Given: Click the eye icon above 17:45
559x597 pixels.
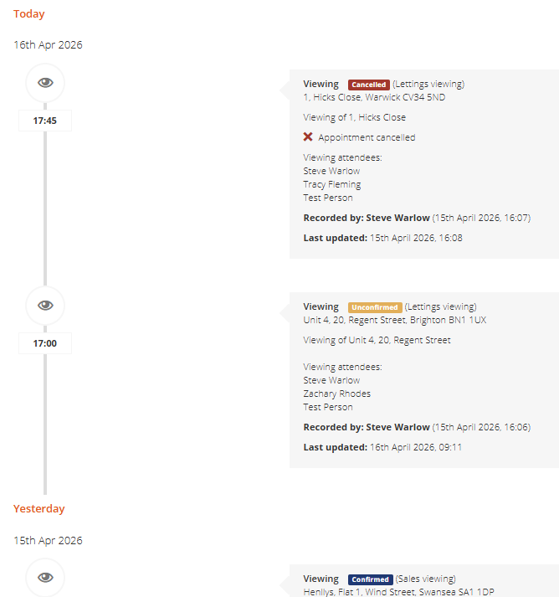Looking at the screenshot, I should click(45, 82).
